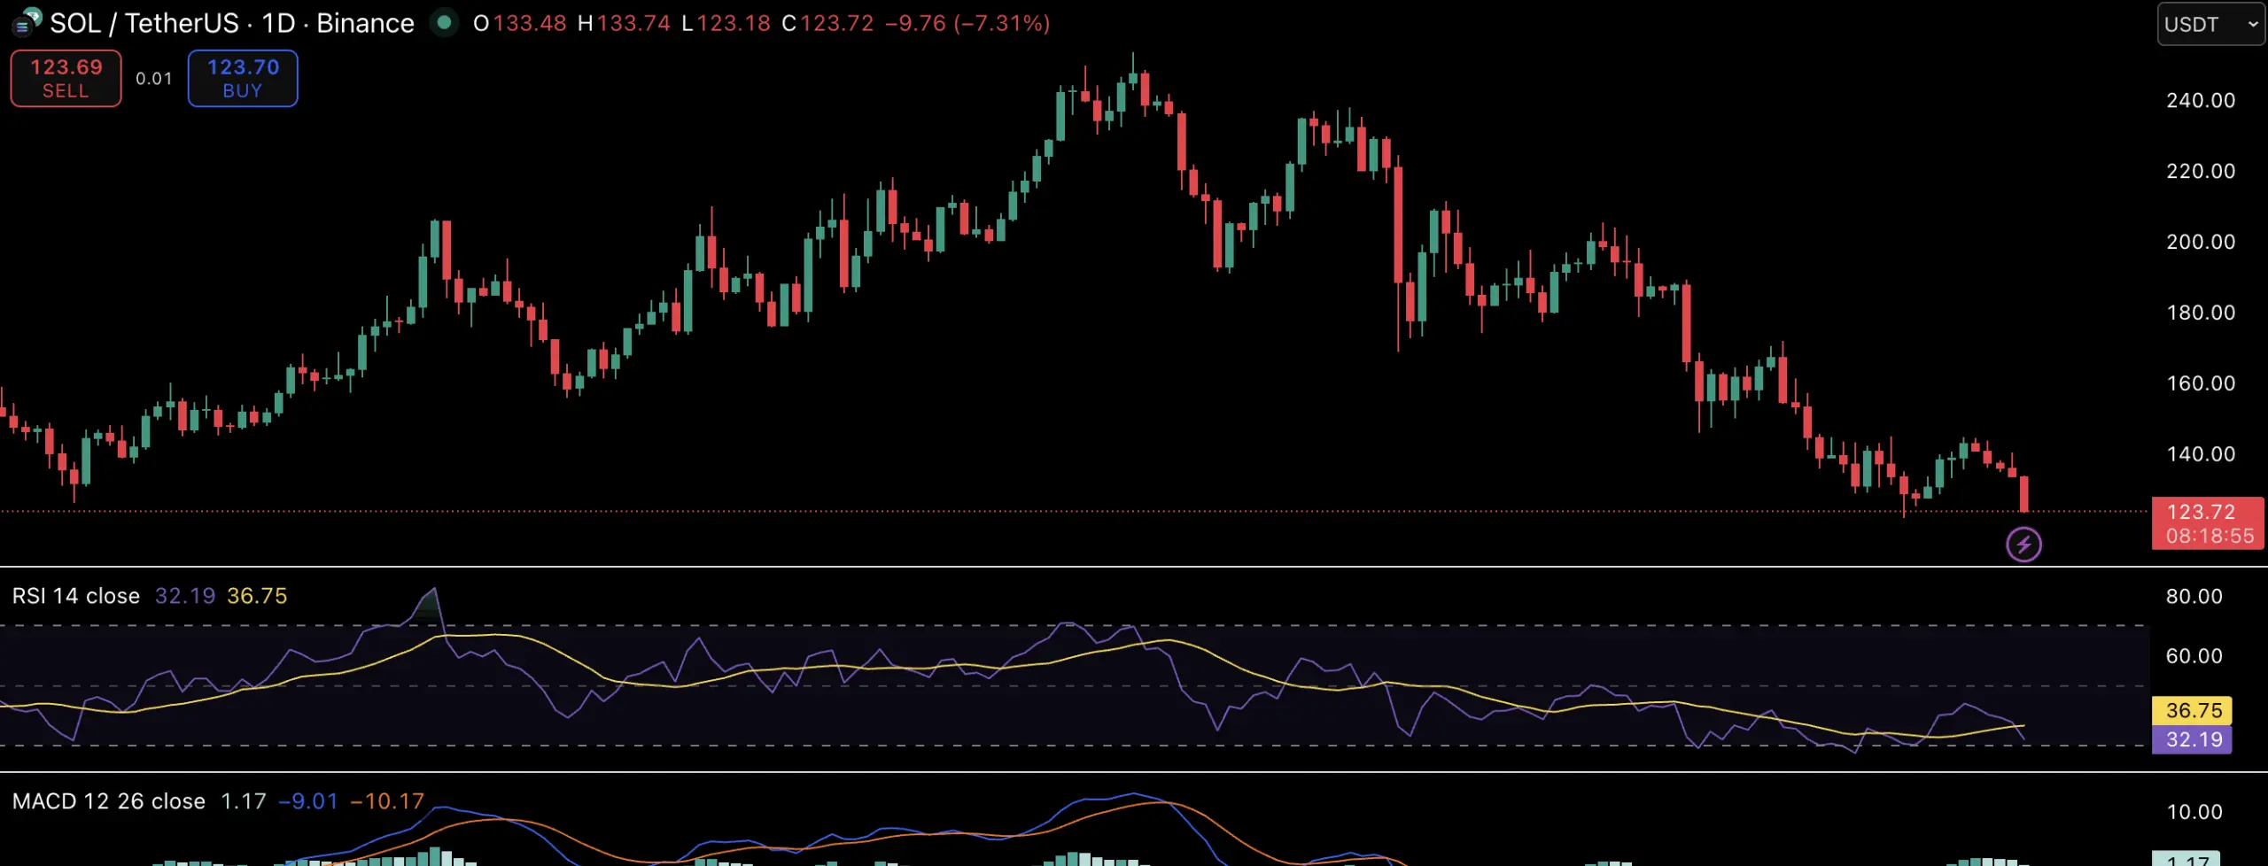This screenshot has height=866, width=2268.
Task: Click the high price value 133.74
Action: tap(633, 23)
